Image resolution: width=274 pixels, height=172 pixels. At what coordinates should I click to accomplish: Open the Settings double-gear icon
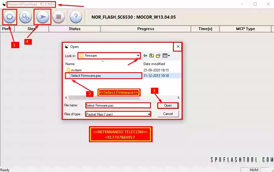click(x=26, y=17)
